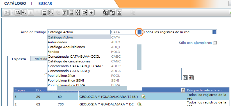Click the Ocurrencias value '69' cell
This screenshot has width=231, height=106.
coord(68,97)
